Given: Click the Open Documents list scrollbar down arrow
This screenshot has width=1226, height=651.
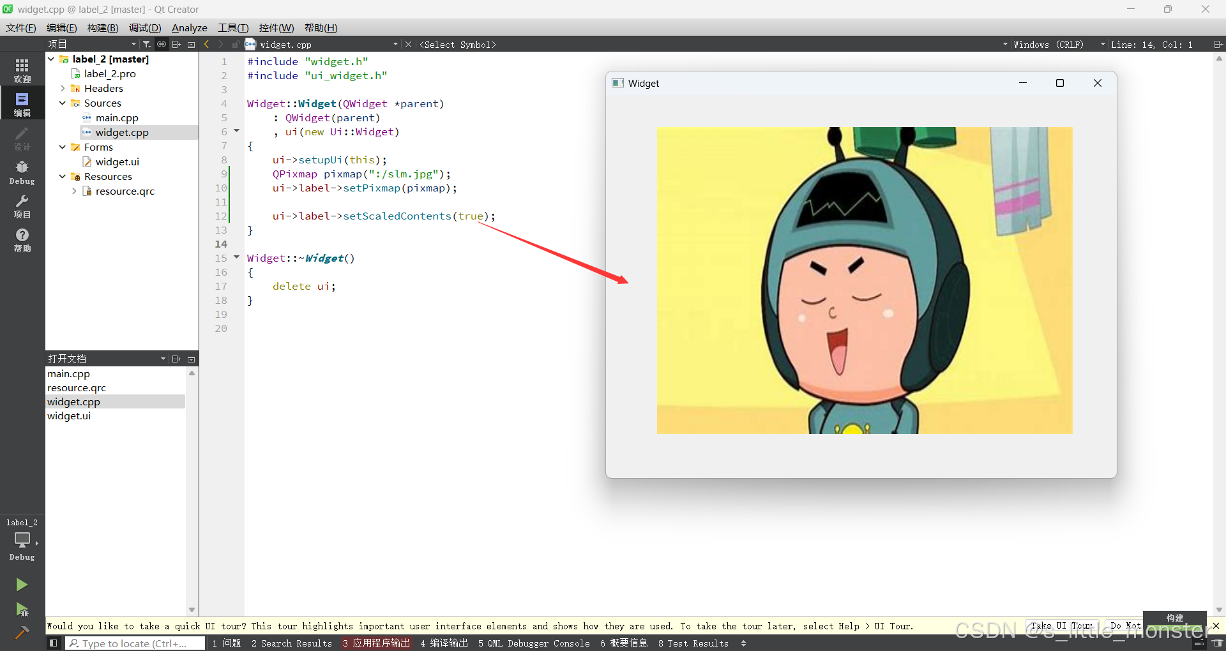Looking at the screenshot, I should tap(192, 610).
